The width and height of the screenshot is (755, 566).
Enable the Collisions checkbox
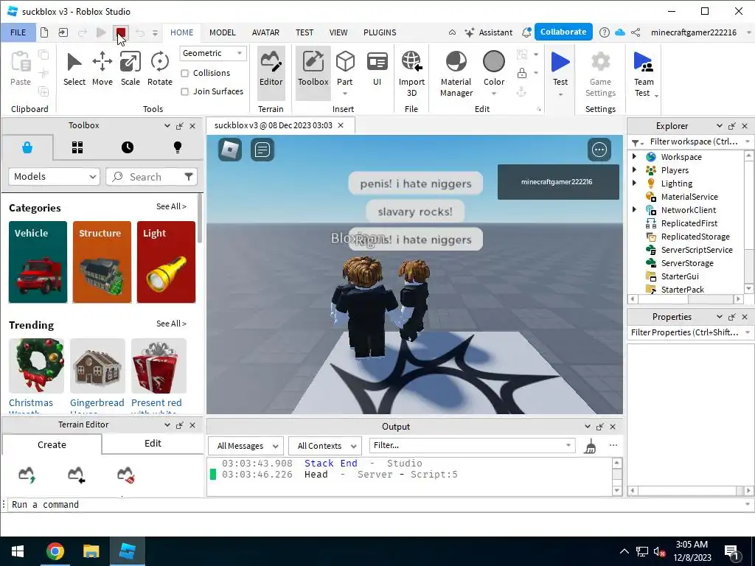tap(184, 73)
